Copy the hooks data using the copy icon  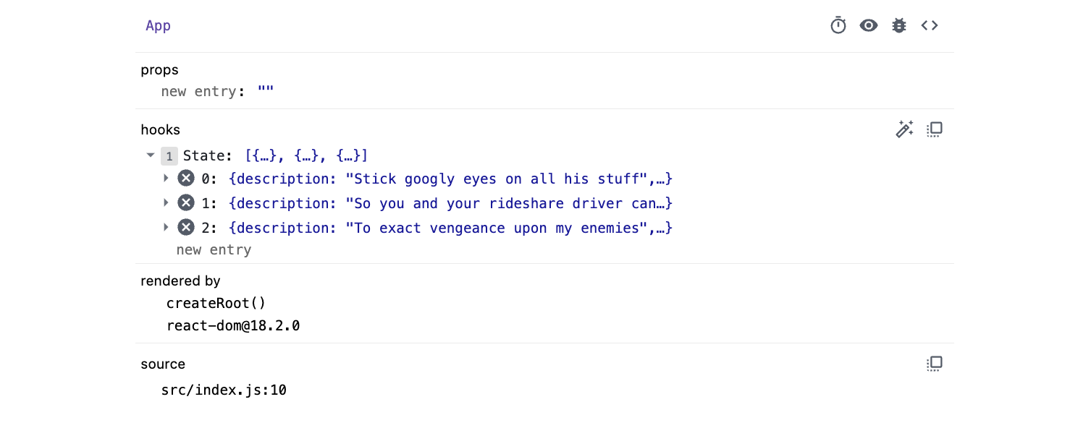[934, 129]
